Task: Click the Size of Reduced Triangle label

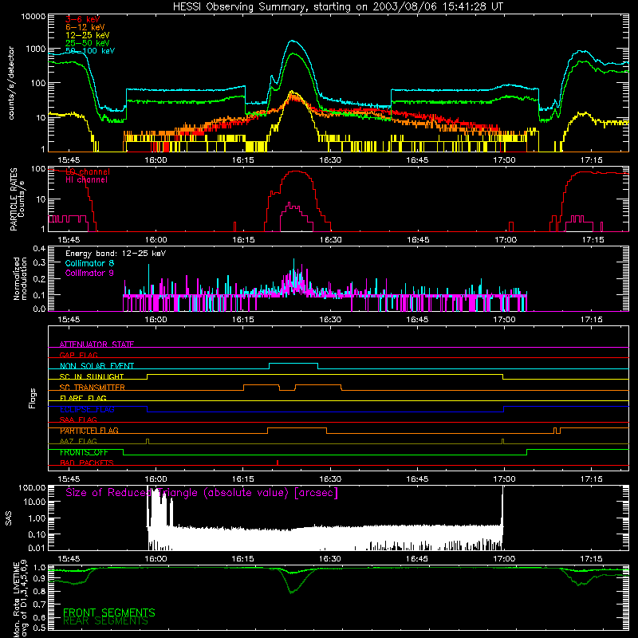Action: [x=202, y=493]
